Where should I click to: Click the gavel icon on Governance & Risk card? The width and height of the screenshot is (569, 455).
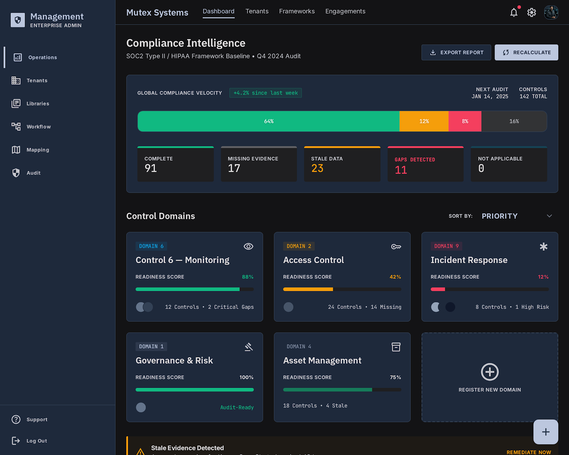pyautogui.click(x=249, y=347)
